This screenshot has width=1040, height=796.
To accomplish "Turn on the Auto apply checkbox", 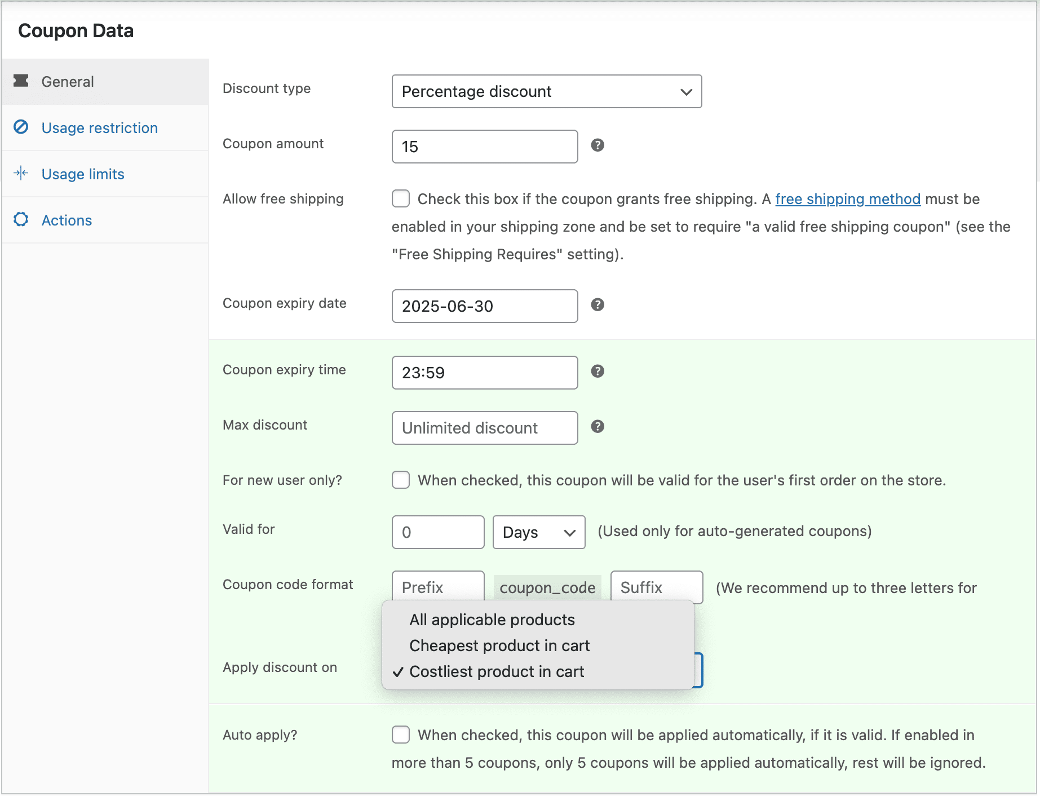I will [x=401, y=735].
